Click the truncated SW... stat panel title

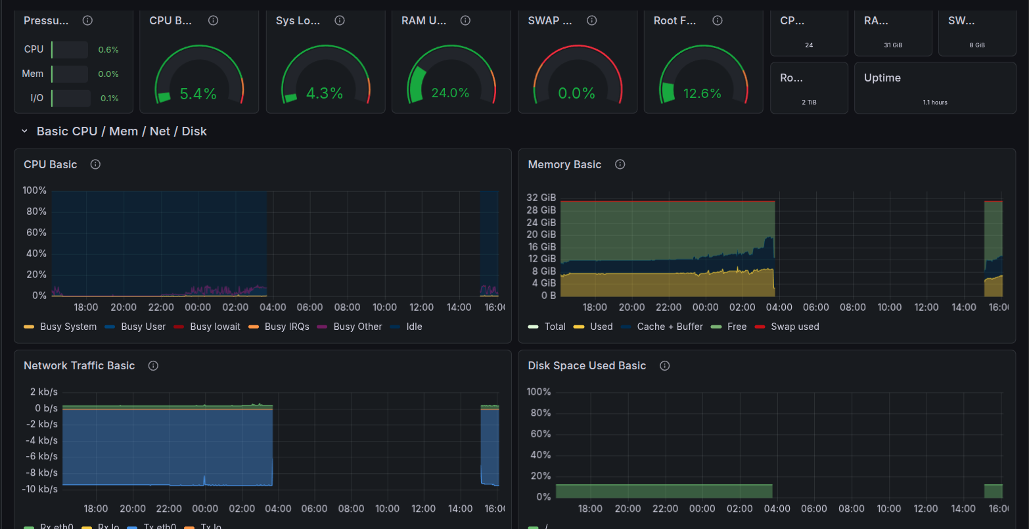click(961, 20)
